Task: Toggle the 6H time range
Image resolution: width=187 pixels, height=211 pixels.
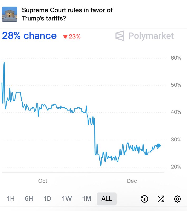Action: [x=29, y=199]
